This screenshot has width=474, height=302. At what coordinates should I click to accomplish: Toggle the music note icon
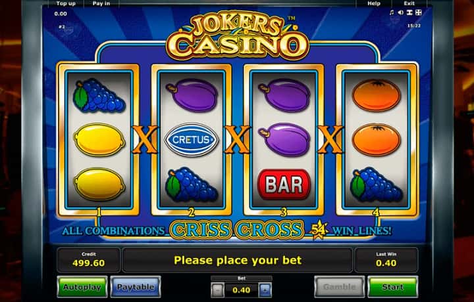392,12
